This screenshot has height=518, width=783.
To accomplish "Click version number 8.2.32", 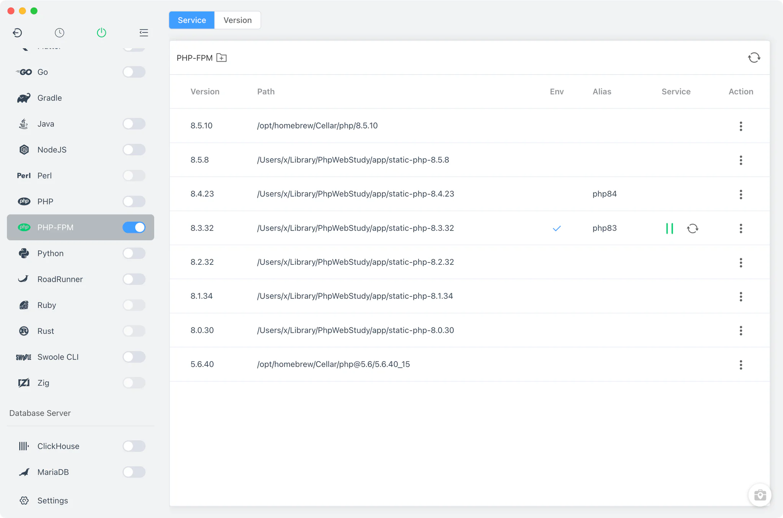I will pos(202,262).
